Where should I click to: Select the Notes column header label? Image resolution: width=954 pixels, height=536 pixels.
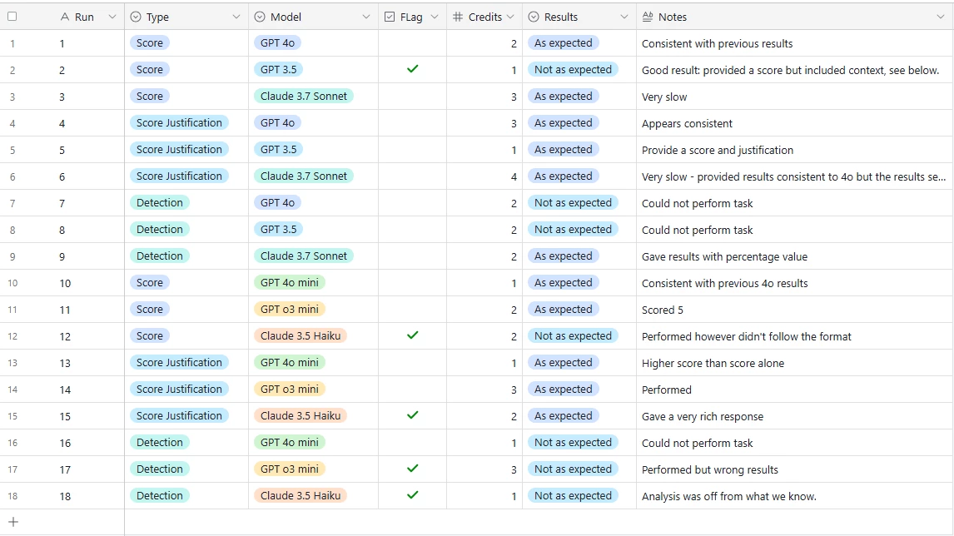[x=673, y=17]
